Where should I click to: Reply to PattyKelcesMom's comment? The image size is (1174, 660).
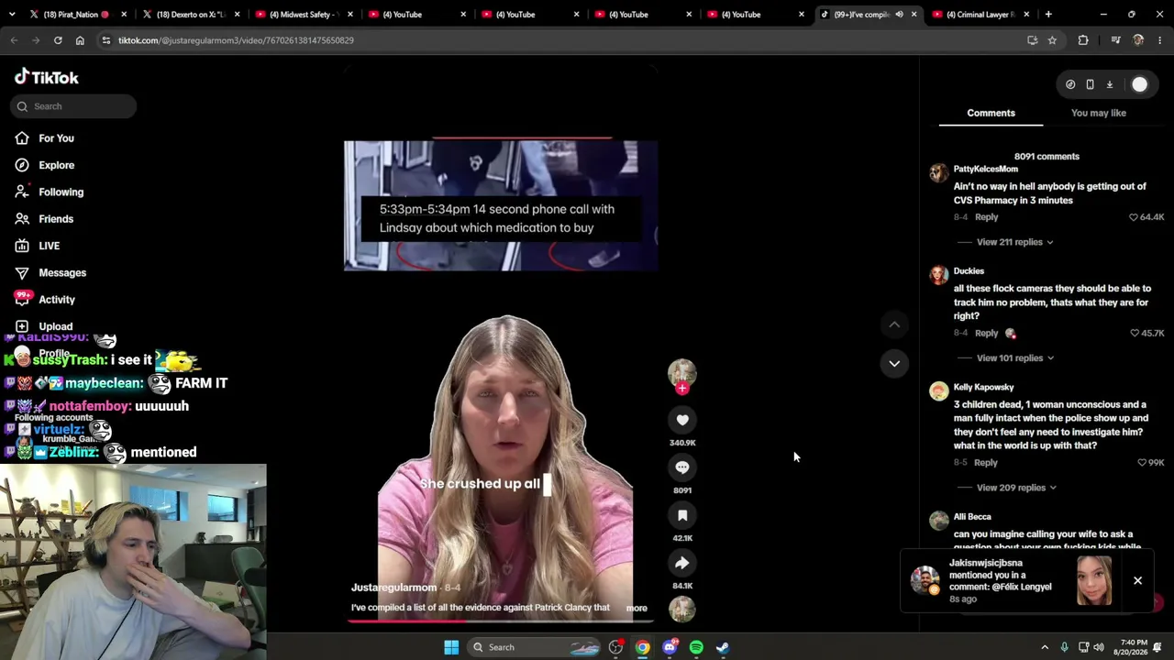tap(986, 217)
